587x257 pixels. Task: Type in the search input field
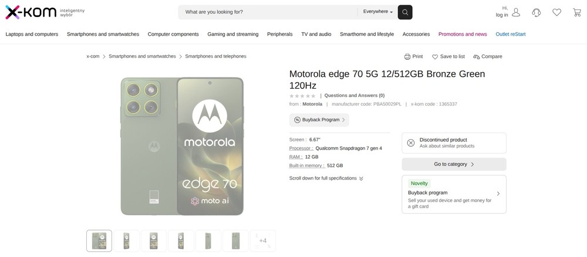click(x=267, y=12)
